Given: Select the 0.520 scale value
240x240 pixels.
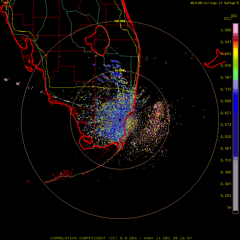Looking at the screenshot, I should pyautogui.click(x=226, y=137).
